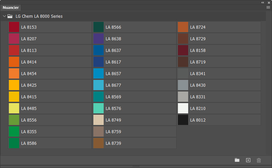Switch to the Nuancier tab

pyautogui.click(x=11, y=8)
